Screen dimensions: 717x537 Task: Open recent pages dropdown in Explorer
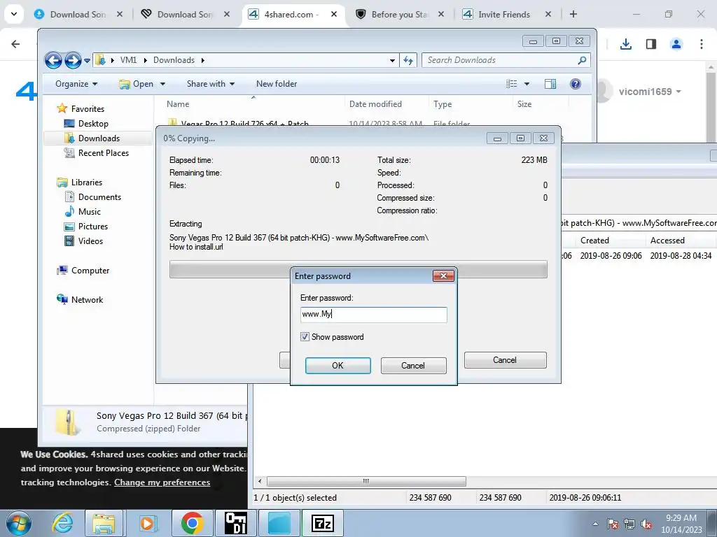coord(87,60)
